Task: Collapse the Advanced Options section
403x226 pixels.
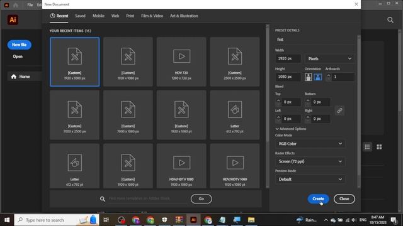Action: (291, 129)
